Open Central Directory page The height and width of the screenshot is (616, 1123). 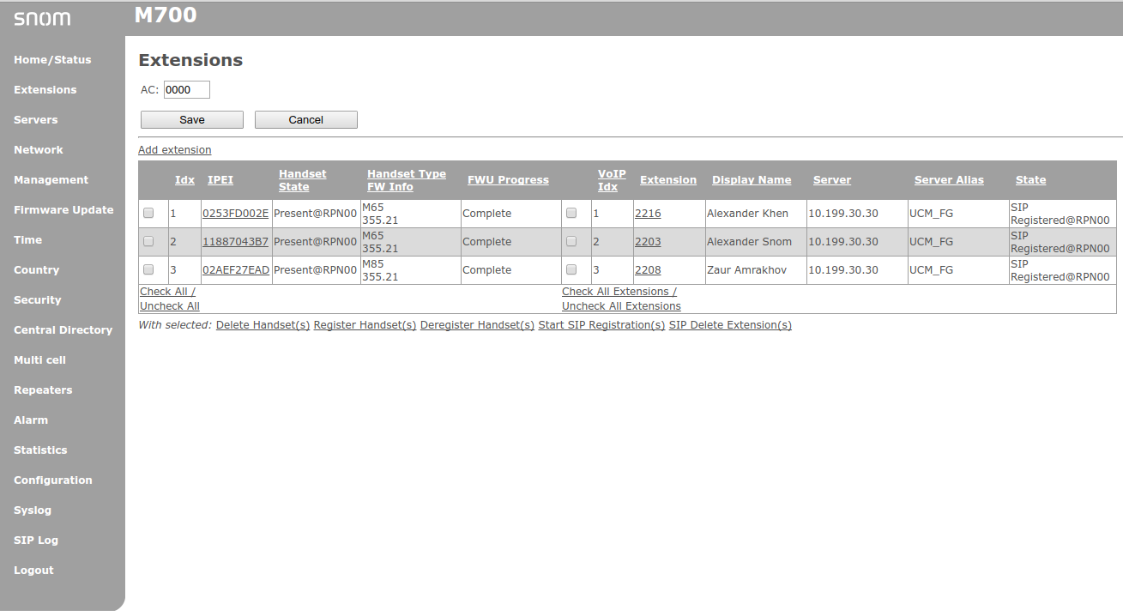point(63,330)
